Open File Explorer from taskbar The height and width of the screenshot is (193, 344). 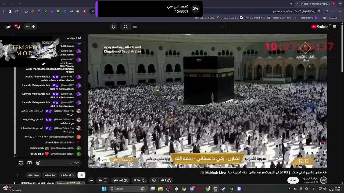160,189
